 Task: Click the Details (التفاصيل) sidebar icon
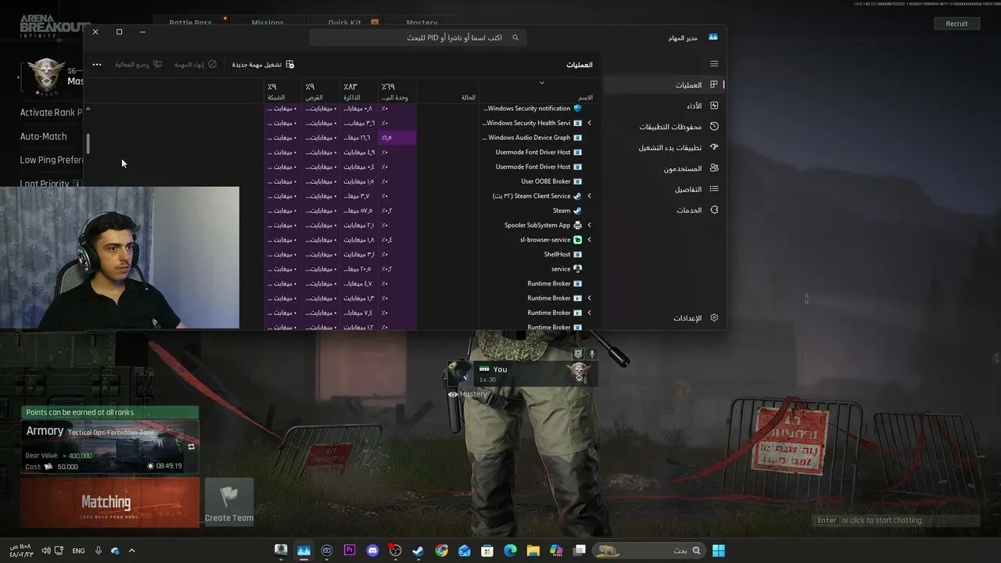click(714, 189)
